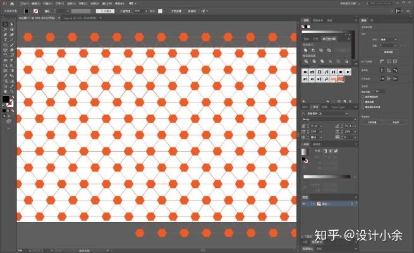
Task: Click 文档设置 button in Properties panel
Action: click(x=372, y=122)
